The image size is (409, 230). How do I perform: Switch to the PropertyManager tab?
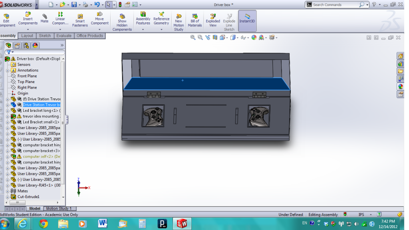pos(17,46)
